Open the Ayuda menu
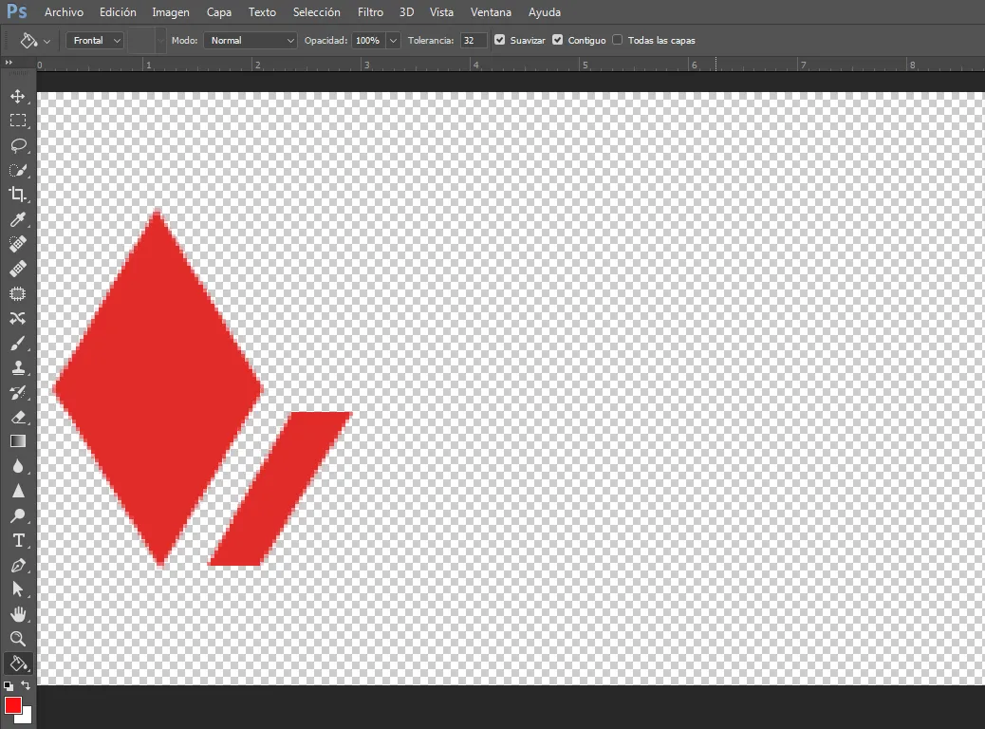Viewport: 985px width, 729px height. point(544,12)
